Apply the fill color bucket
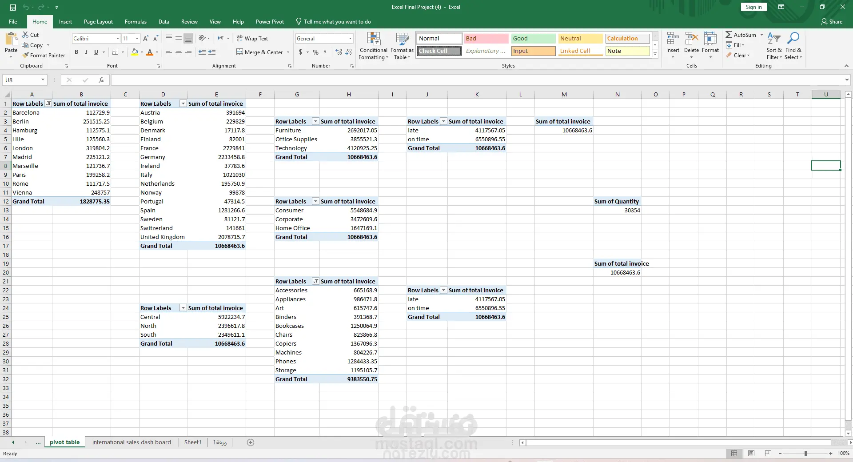853x462 pixels. [135, 52]
